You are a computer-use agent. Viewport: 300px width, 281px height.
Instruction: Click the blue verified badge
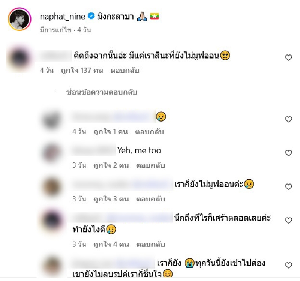(x=91, y=16)
